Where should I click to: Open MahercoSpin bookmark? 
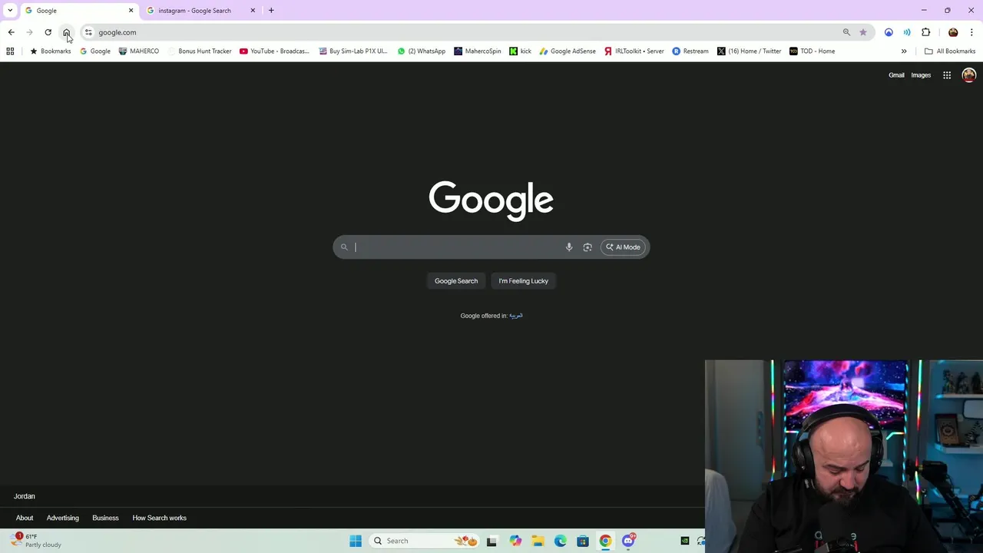pos(478,51)
